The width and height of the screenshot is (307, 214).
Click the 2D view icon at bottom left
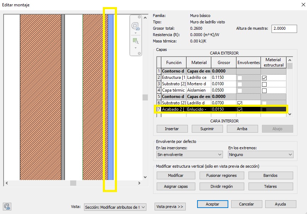click(x=7, y=207)
